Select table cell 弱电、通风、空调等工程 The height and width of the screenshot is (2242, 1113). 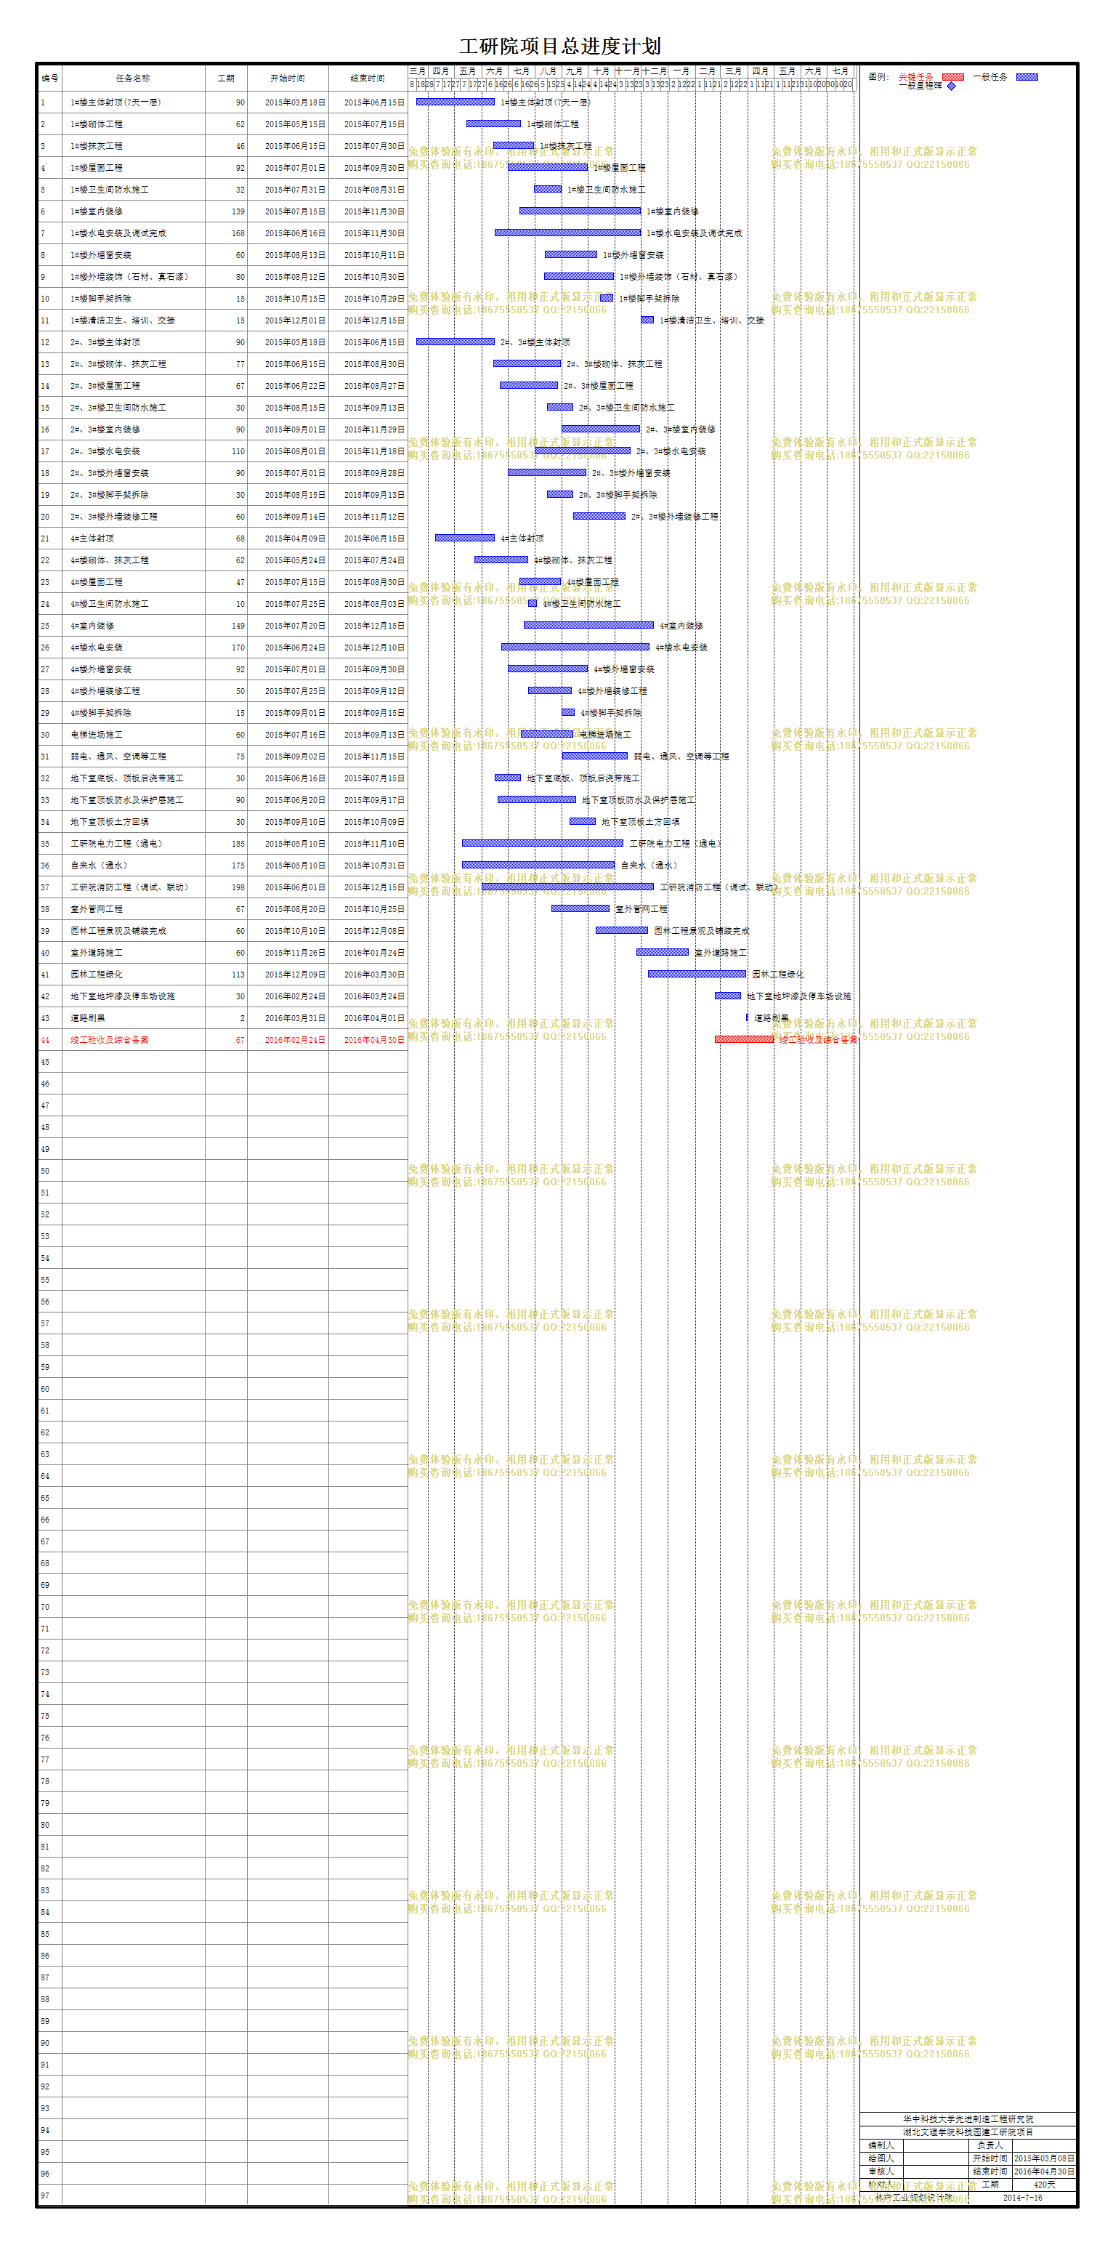tap(133, 757)
